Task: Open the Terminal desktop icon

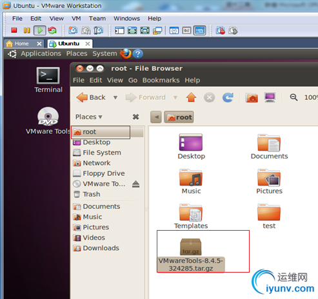Action: point(48,80)
